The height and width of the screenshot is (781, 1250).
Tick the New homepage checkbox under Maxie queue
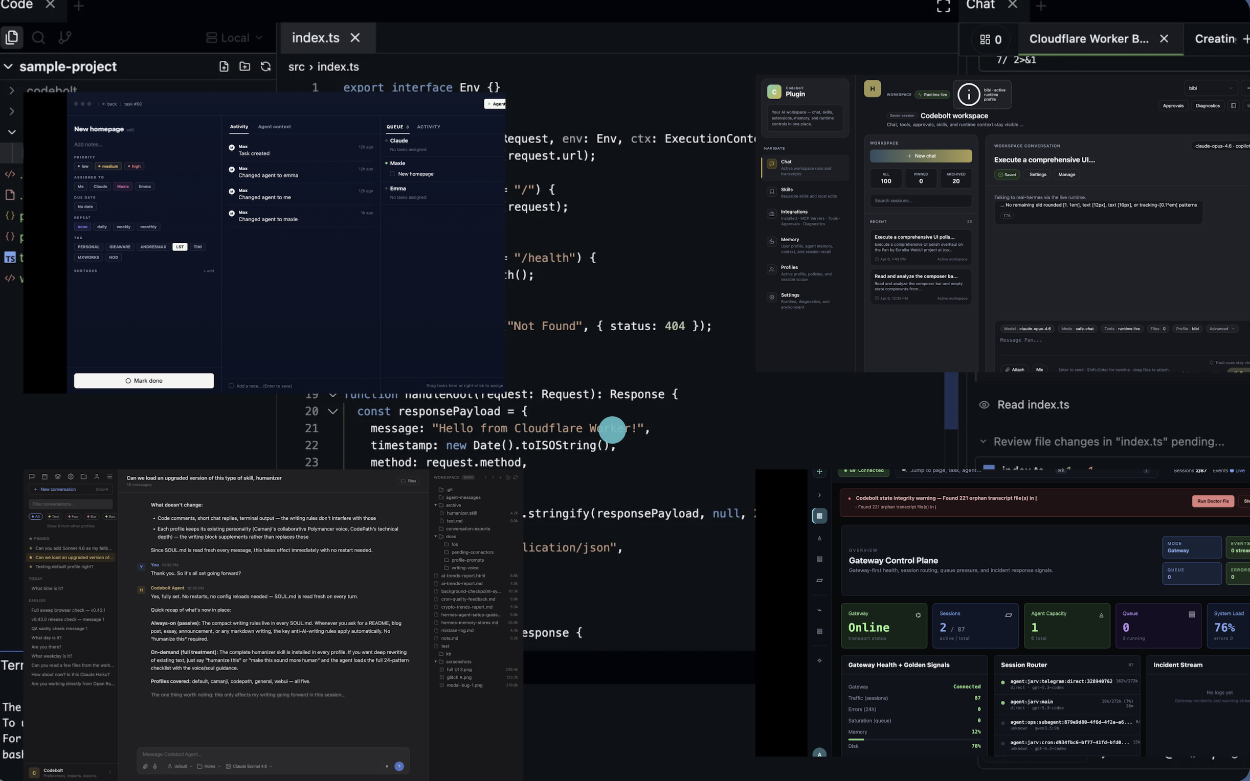[x=393, y=174]
